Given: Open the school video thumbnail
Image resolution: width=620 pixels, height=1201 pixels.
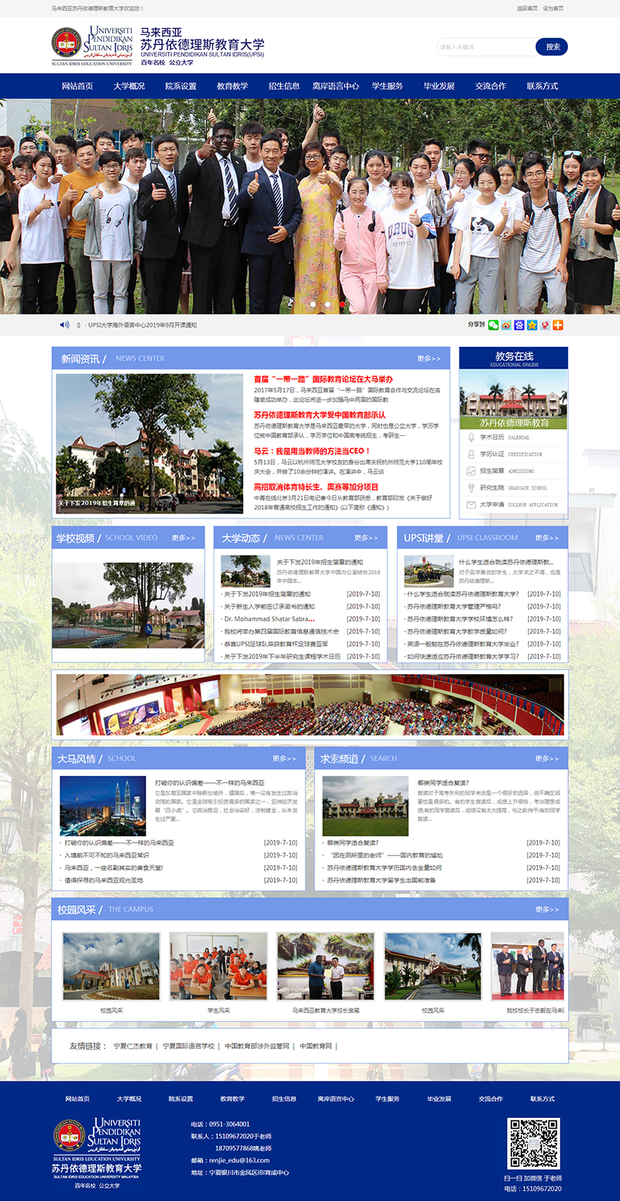Looking at the screenshot, I should [x=129, y=605].
